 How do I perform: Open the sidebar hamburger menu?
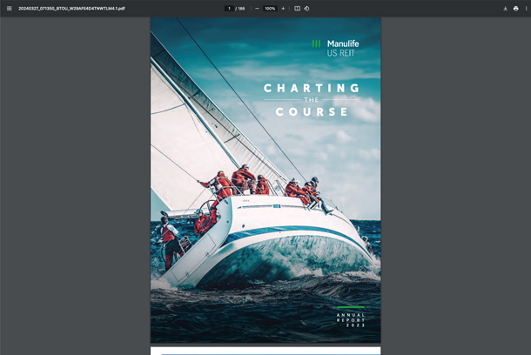10,9
